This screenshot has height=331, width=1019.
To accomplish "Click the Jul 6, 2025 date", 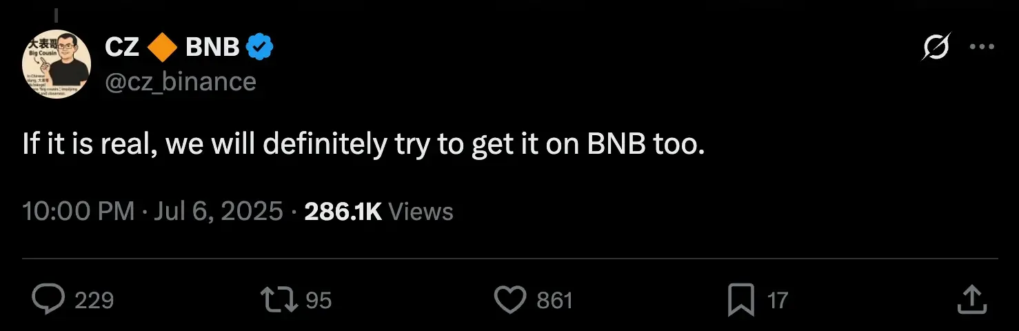I will click(219, 211).
